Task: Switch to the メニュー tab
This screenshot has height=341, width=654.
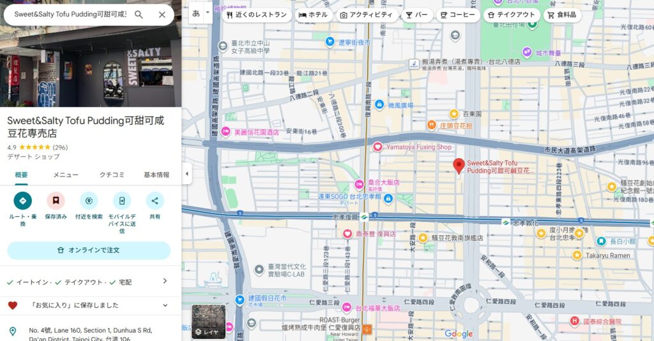Action: pos(66,175)
